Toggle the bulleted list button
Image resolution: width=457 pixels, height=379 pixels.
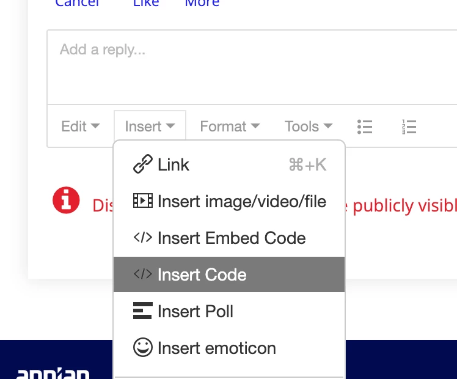coord(365,127)
